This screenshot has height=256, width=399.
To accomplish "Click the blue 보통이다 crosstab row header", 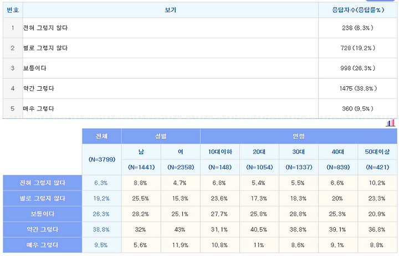I will [43, 214].
